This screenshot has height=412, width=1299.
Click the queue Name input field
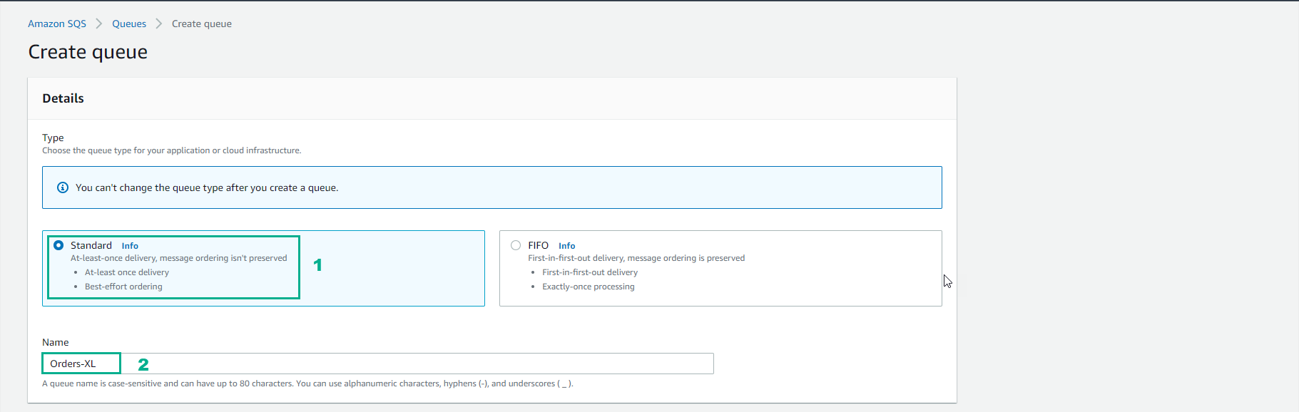point(378,364)
